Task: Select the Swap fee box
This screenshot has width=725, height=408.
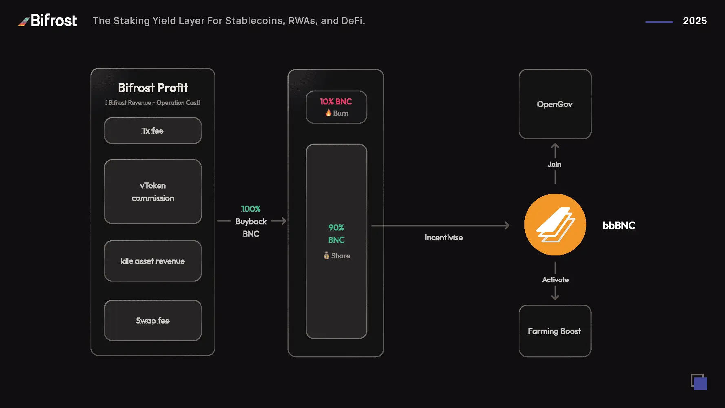Action: pos(153,320)
